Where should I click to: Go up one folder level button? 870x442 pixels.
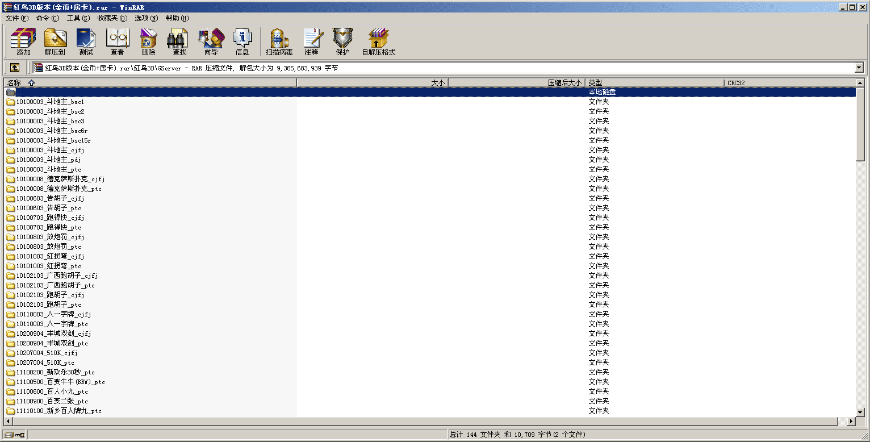(15, 68)
